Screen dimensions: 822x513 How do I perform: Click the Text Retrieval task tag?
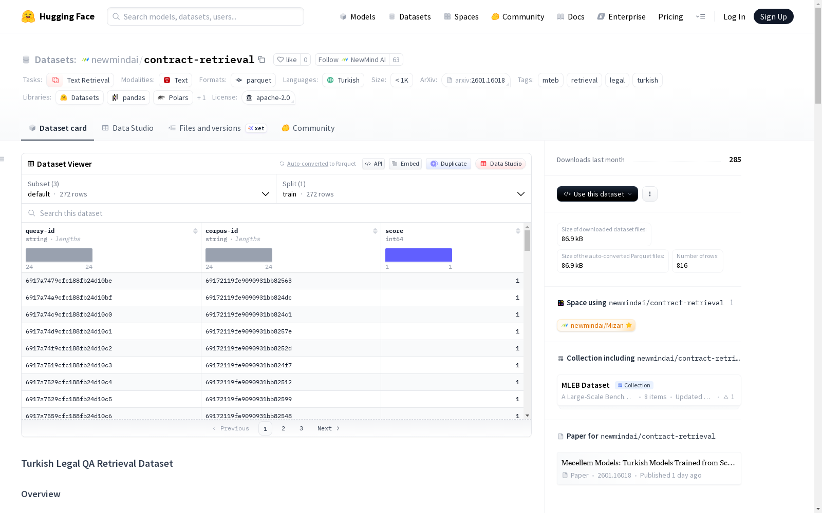click(80, 80)
